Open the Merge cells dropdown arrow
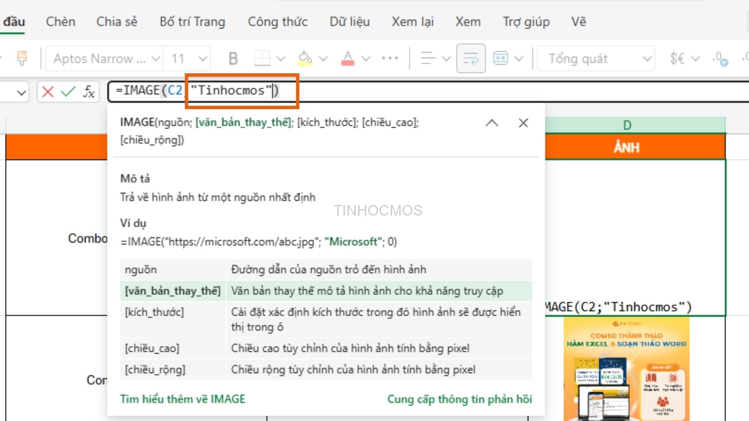Image resolution: width=749 pixels, height=421 pixels. [518, 59]
